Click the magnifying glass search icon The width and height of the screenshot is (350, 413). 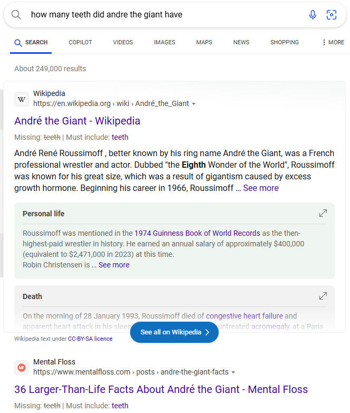[16, 15]
